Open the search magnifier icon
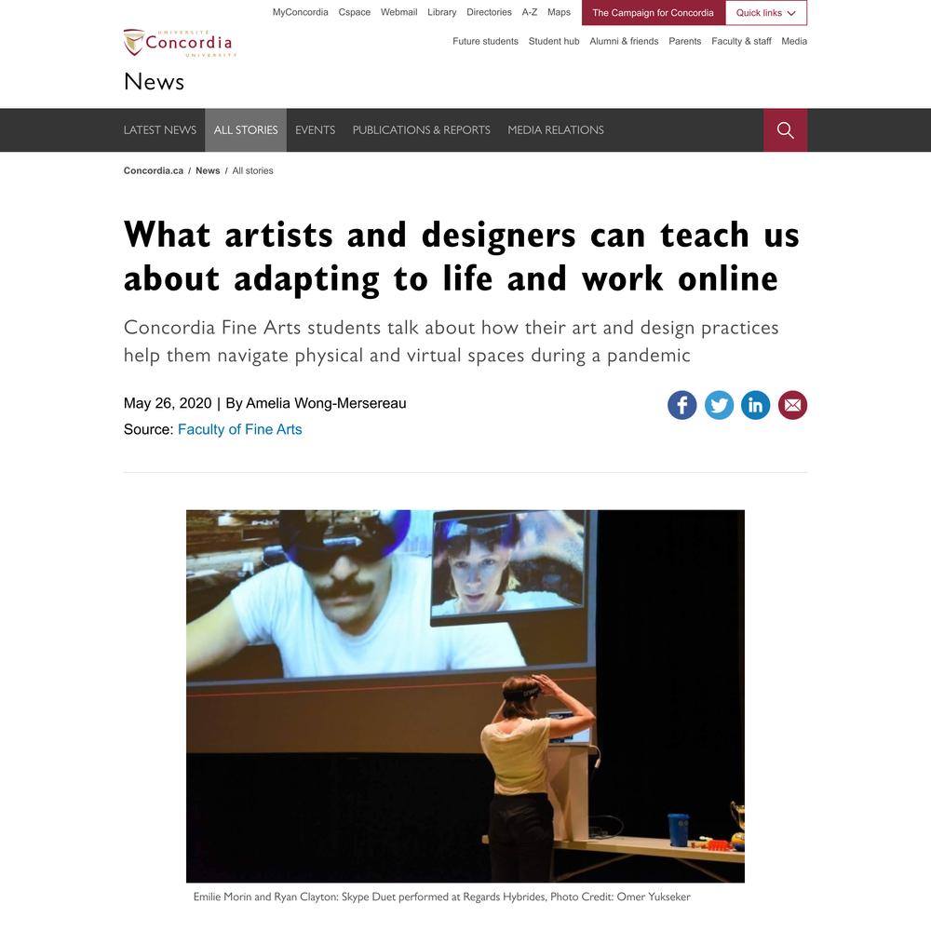931x931 pixels. coord(785,130)
